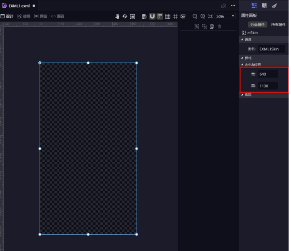Collapse the 样式 section
Viewport: 289px width, 251px height.
tap(242, 58)
